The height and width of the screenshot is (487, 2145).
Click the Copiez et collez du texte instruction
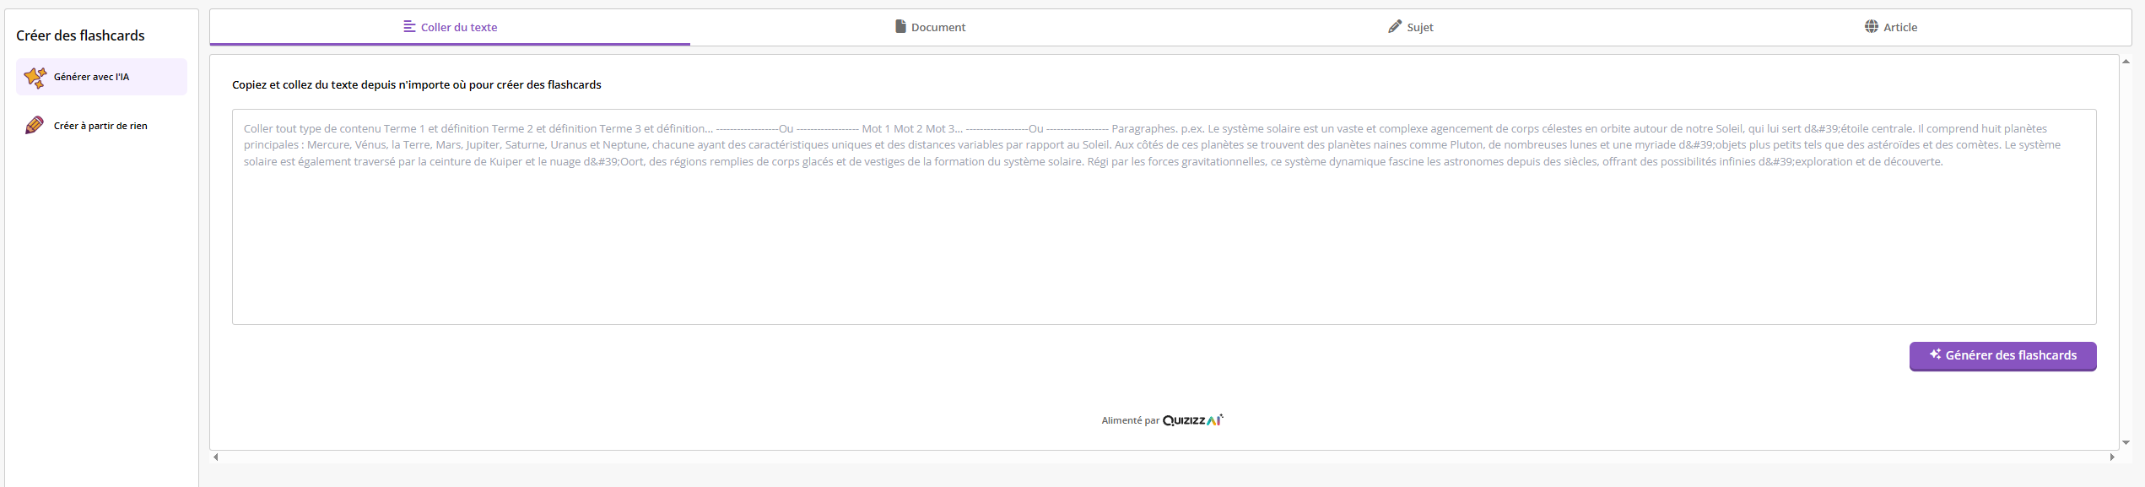(x=417, y=85)
